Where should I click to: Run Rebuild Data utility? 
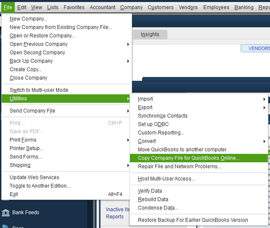pyautogui.click(x=199, y=199)
